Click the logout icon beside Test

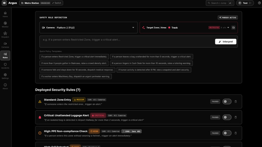click(250, 3)
